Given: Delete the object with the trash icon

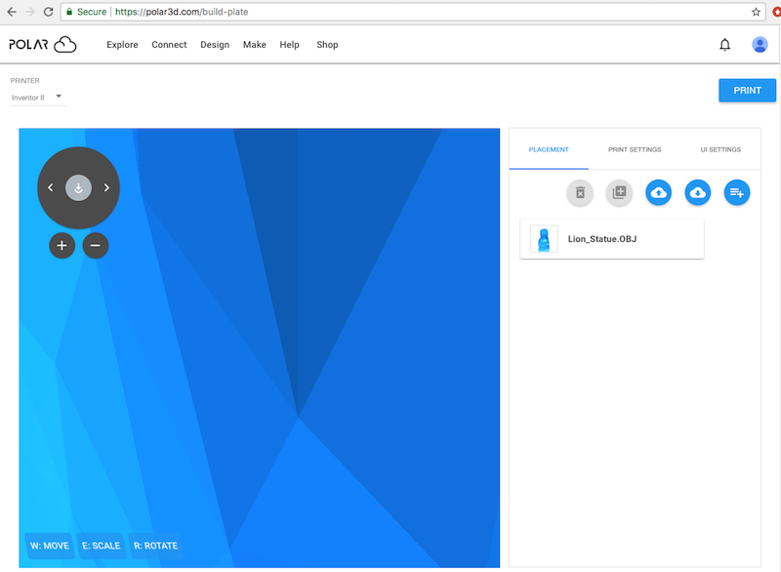Looking at the screenshot, I should pyautogui.click(x=580, y=192).
